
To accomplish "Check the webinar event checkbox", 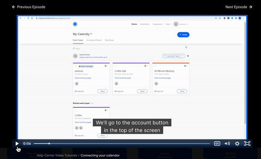I will pyautogui.click(x=76, y=66).
